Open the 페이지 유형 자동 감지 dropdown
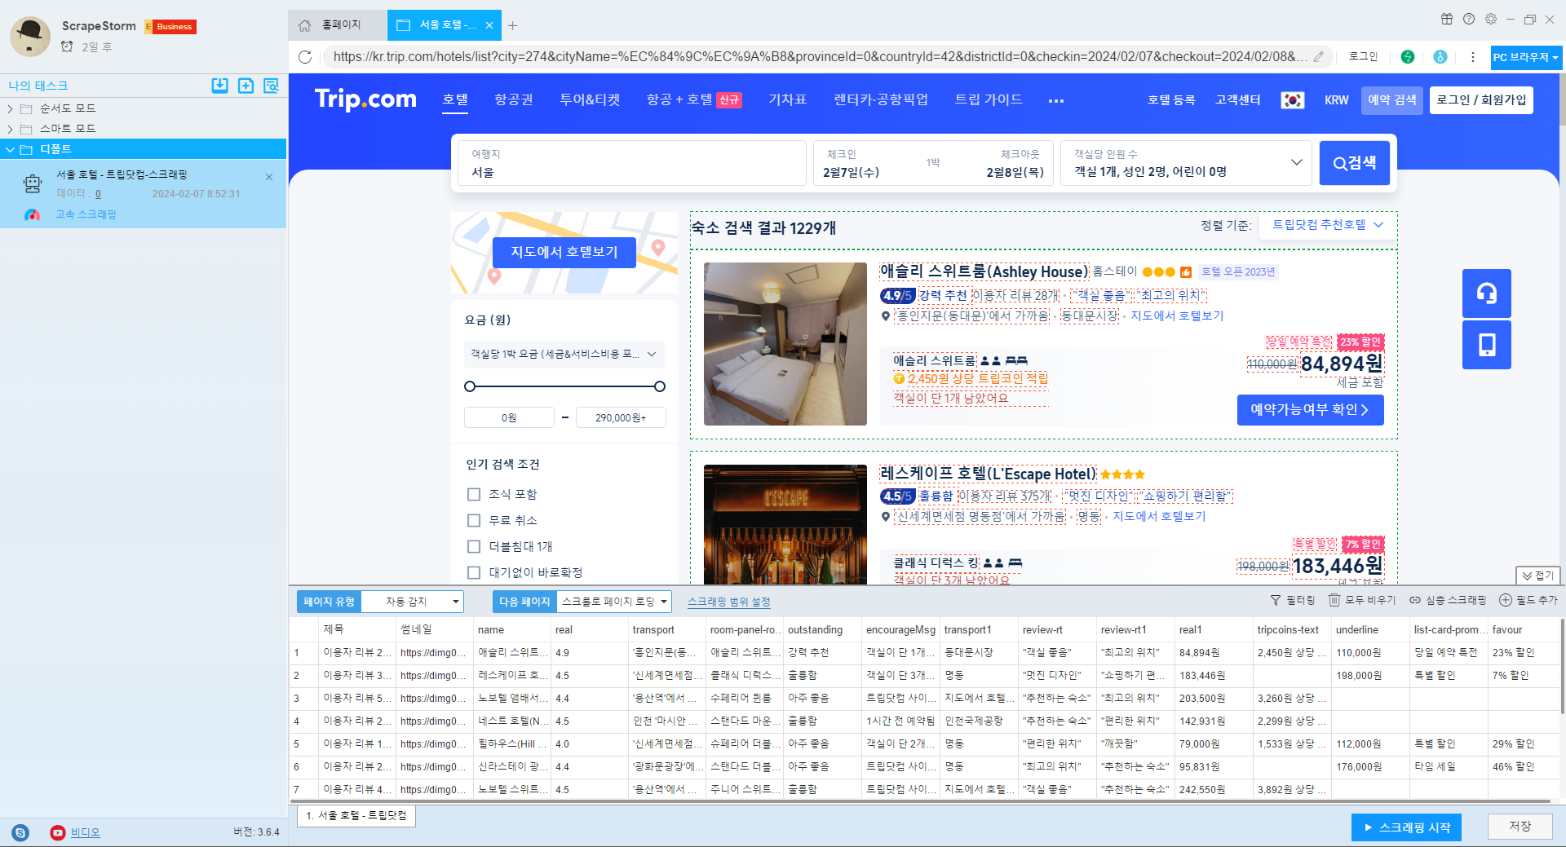Viewport: 1566px width, 847px height. 412,602
